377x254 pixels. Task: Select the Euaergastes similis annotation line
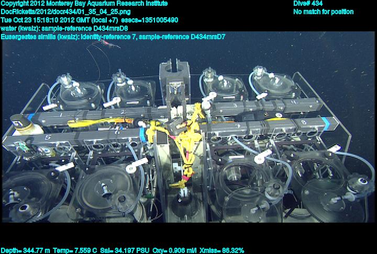point(113,37)
